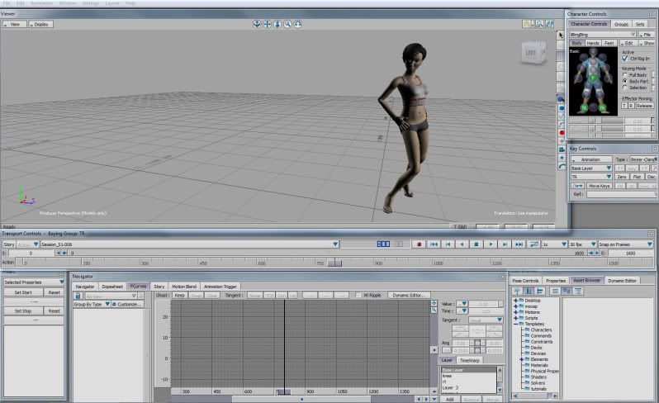Click second tree view icon in Asset Browser
Viewport: 659px width, 403px height.
pos(529,291)
